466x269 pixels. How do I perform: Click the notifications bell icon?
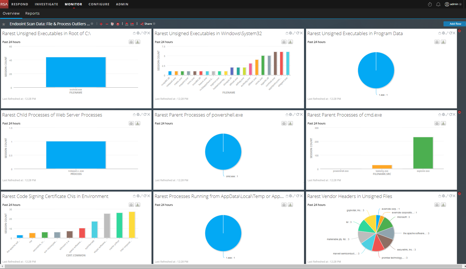coord(438,4)
